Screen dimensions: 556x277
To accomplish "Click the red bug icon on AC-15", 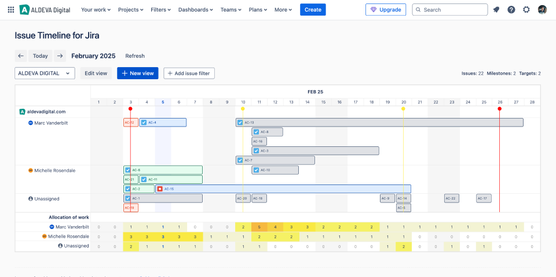I will click(x=160, y=189).
